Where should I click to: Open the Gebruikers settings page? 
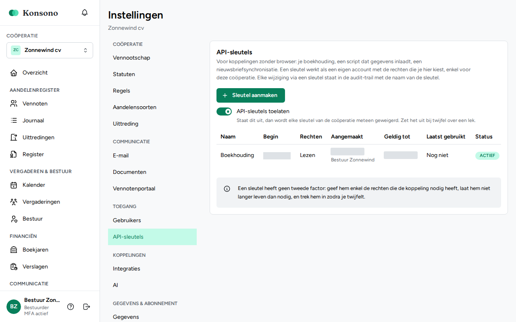152,221
